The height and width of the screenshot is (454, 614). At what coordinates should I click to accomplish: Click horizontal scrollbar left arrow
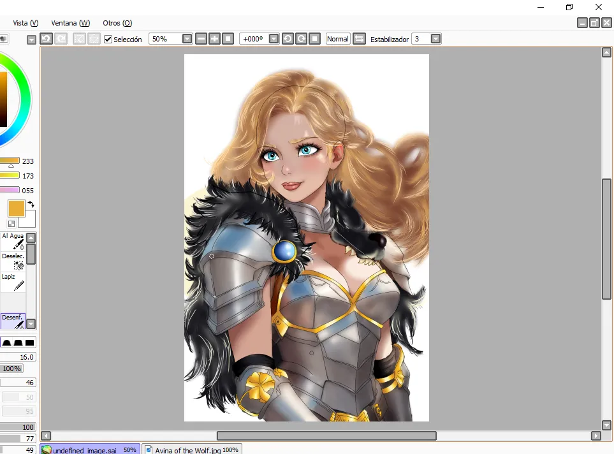[x=46, y=436]
